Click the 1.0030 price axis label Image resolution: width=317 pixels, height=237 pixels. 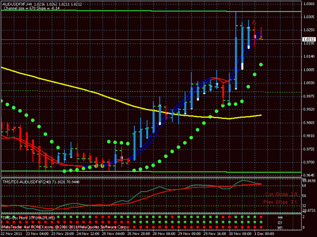309,83
